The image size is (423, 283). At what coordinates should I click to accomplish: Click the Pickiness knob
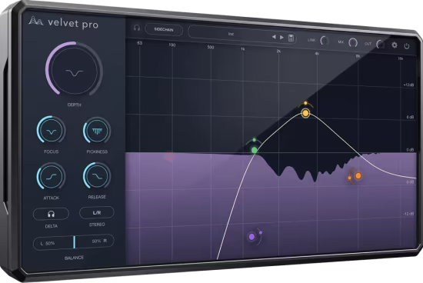97,131
